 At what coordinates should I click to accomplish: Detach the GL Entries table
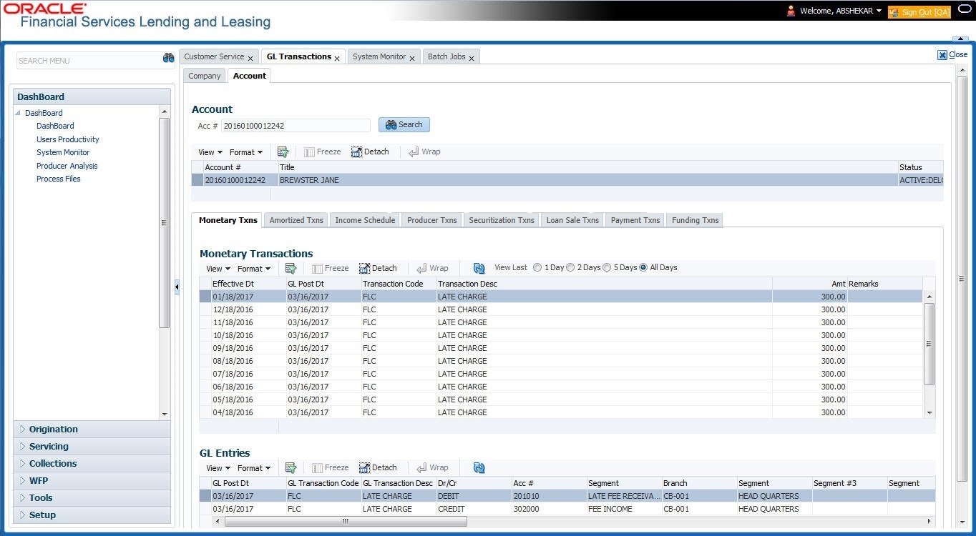378,467
